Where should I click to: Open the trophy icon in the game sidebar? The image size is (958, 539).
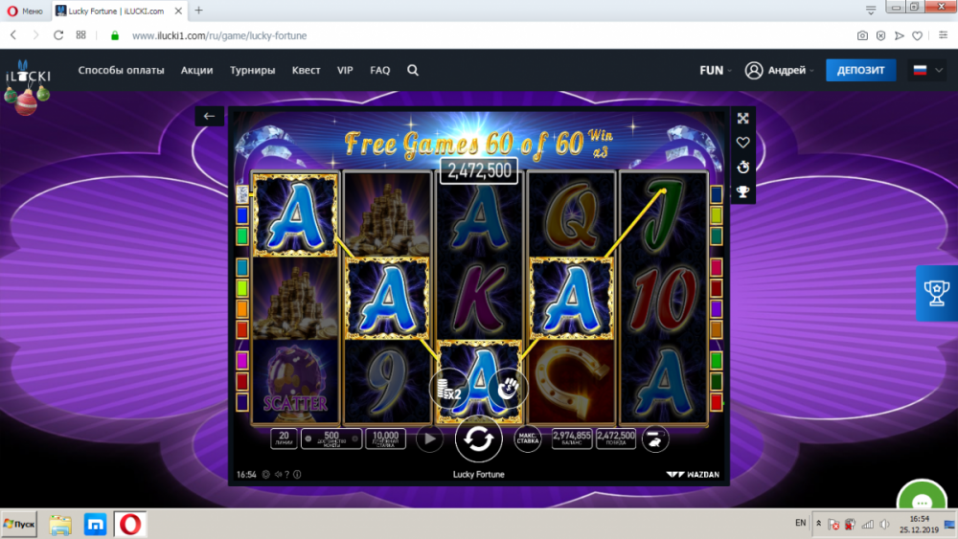click(743, 192)
